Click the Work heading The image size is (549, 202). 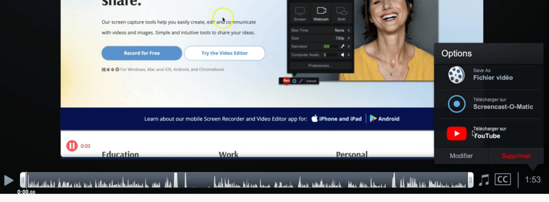(x=228, y=154)
